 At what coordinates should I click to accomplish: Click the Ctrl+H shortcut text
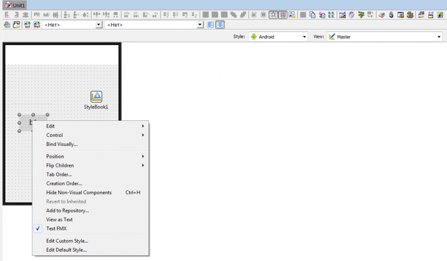(133, 193)
